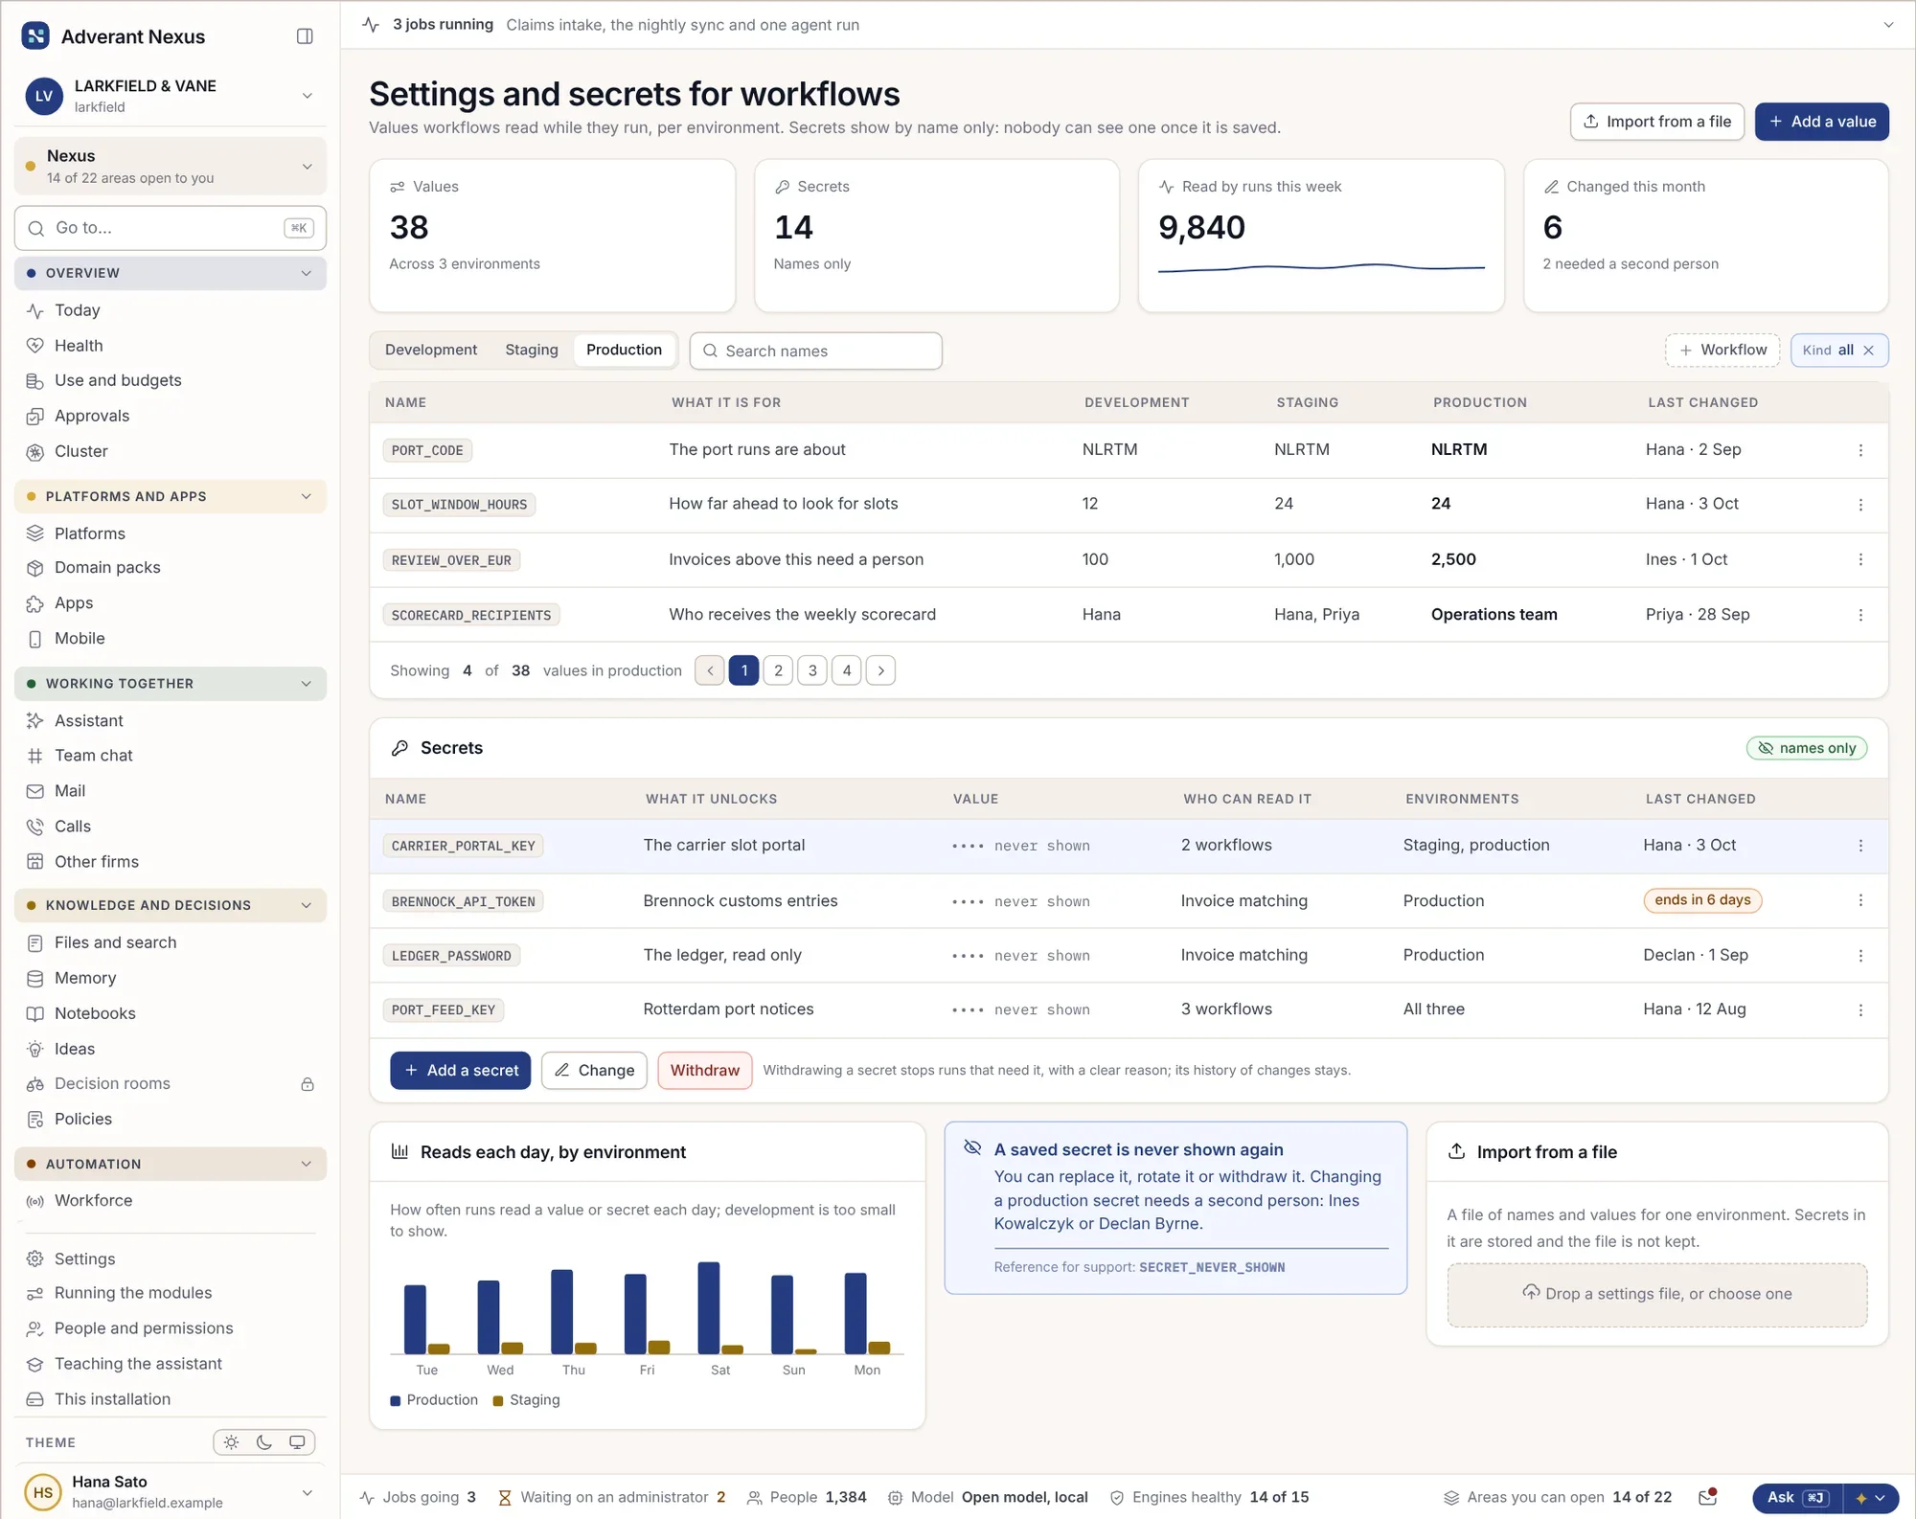Open the Health sidebar icon
Screen dimensions: 1916x1519
click(x=35, y=346)
